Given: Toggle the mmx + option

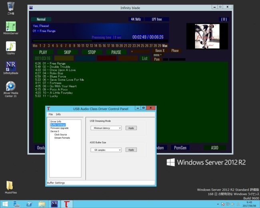Looking at the screenshot, I should (157, 55).
